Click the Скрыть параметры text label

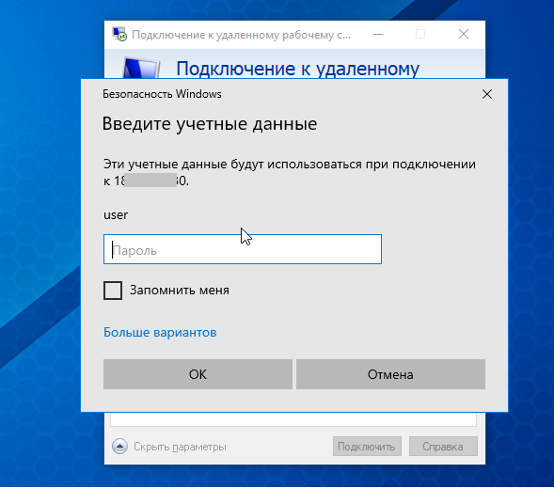point(180,447)
